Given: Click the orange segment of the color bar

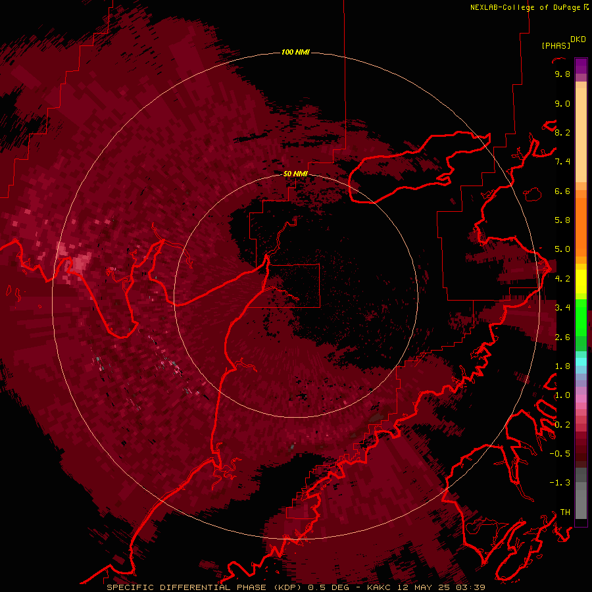Looking at the screenshot, I should [x=581, y=226].
